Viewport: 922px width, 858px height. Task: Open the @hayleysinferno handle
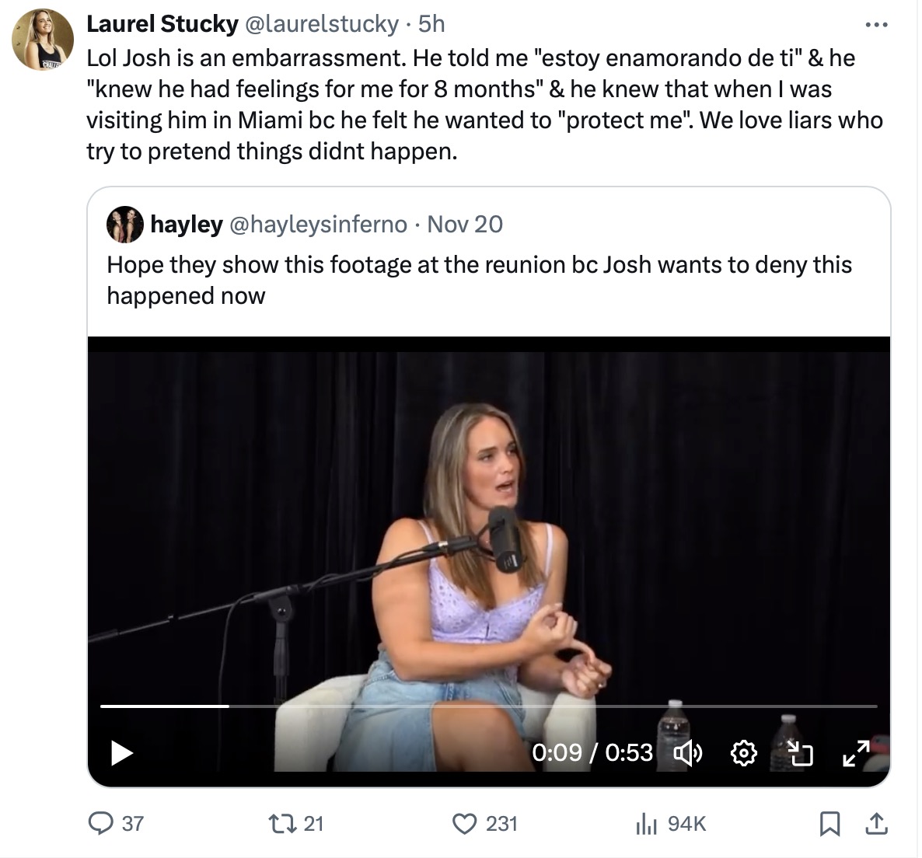pos(317,225)
